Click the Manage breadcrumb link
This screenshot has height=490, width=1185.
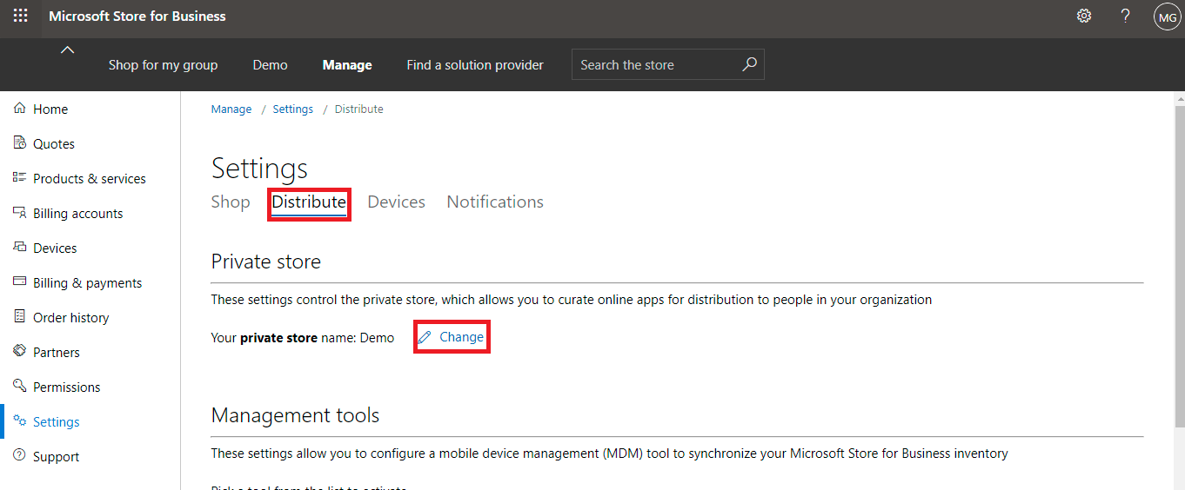231,109
